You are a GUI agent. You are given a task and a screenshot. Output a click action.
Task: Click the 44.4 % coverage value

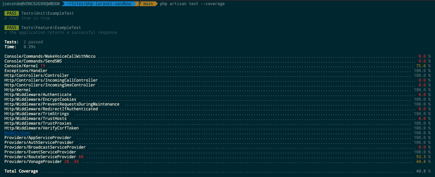point(423,162)
